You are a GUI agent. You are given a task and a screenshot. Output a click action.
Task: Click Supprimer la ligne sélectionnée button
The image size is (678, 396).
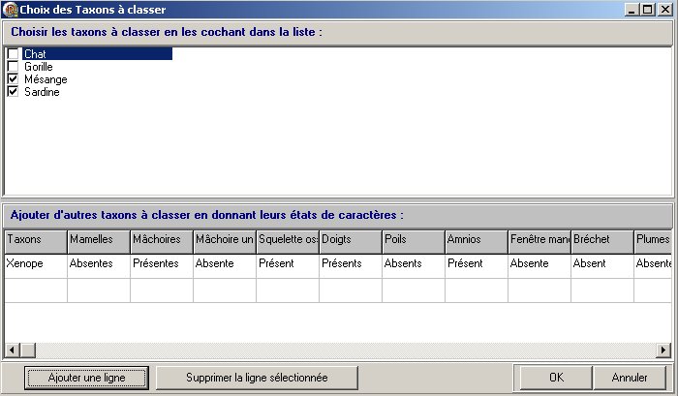[x=242, y=377]
